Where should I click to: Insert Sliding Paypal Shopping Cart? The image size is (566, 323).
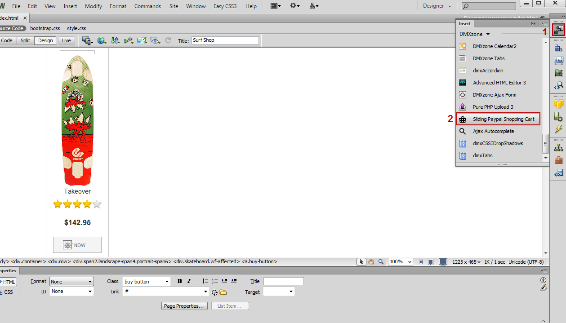498,119
